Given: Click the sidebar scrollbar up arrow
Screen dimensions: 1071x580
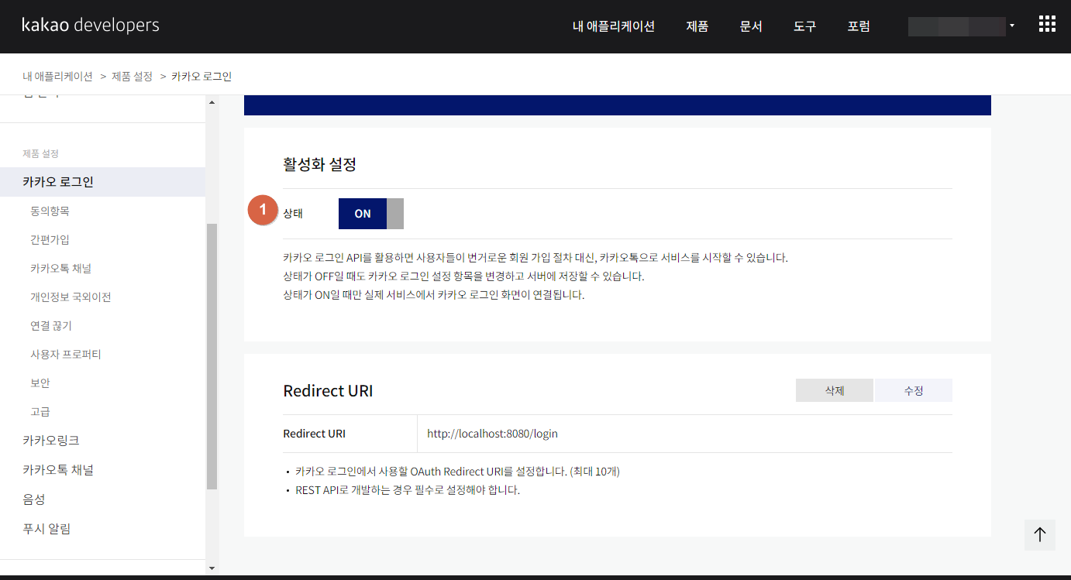Looking at the screenshot, I should (212, 101).
